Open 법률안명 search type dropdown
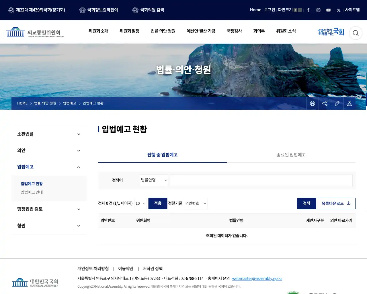This screenshot has height=294, width=367. 154,180
